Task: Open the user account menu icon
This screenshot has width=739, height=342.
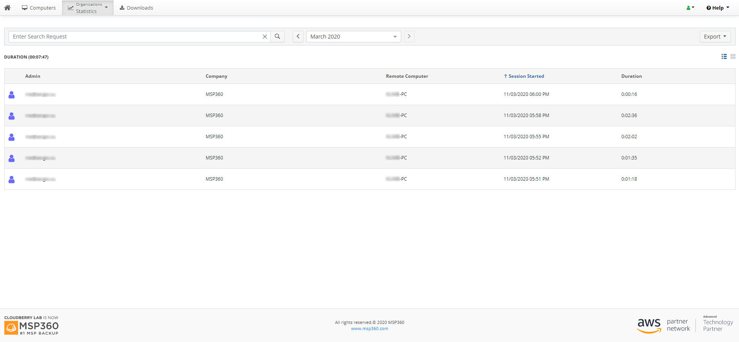Action: 690,8
